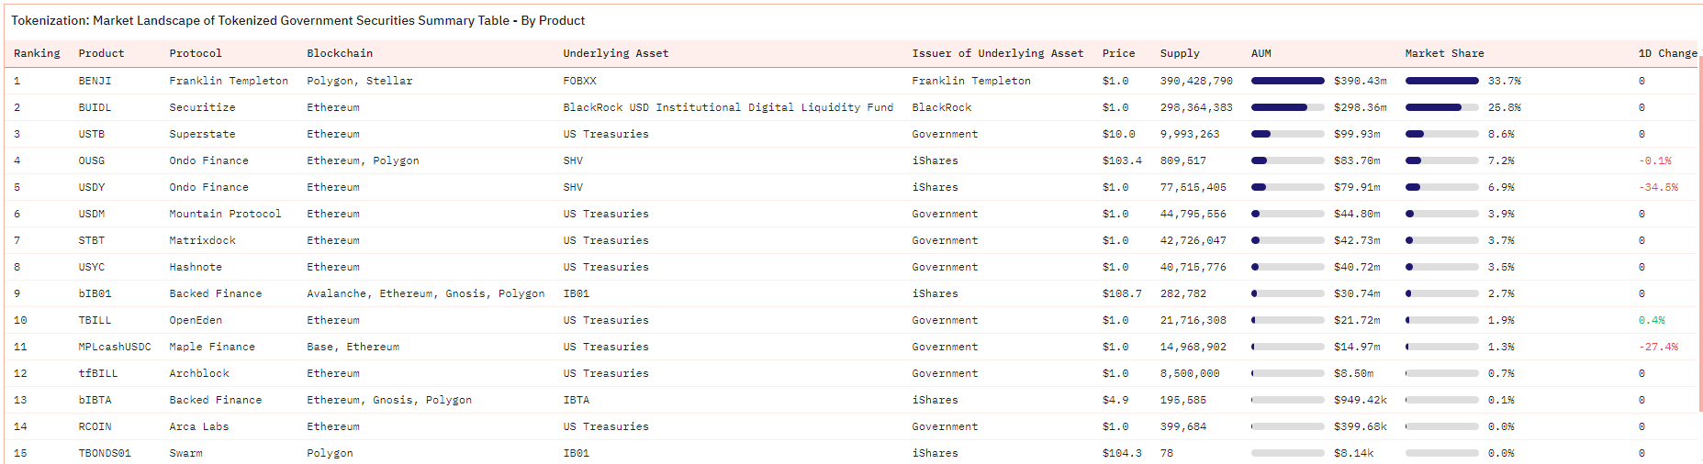Click the -34.5% change value for USDY
This screenshot has height=464, width=1703.
(1658, 187)
